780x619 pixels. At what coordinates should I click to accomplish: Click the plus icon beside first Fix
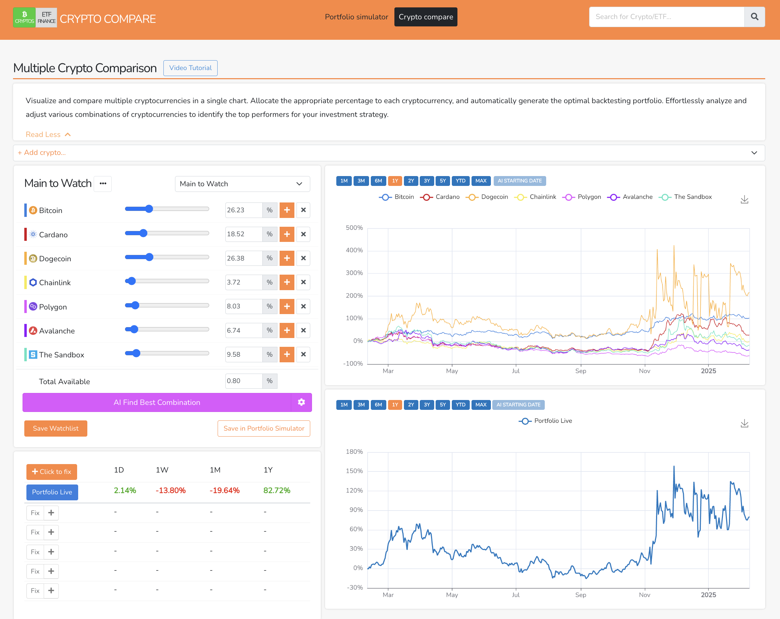(x=51, y=513)
